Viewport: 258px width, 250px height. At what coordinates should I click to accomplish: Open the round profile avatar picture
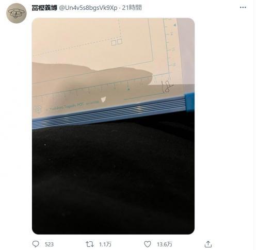[17, 13]
